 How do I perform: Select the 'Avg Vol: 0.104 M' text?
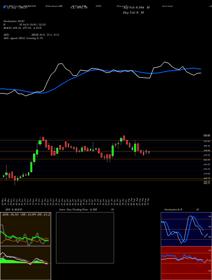[x=136, y=8]
